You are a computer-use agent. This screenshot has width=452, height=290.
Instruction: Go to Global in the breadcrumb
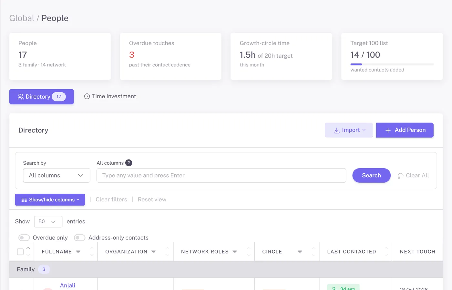coord(22,18)
